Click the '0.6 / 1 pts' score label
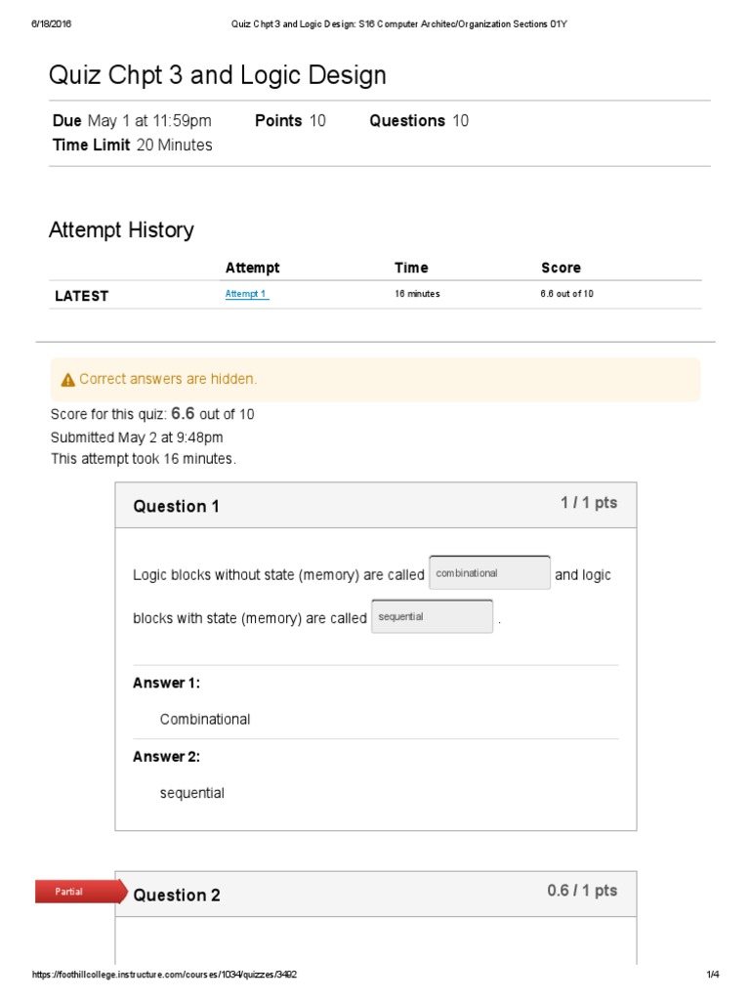The height and width of the screenshot is (1000, 750). pyautogui.click(x=582, y=891)
